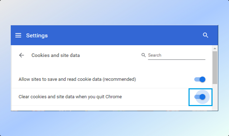
Task: Click the magnifier icon beside the Search field
Action: [x=143, y=55]
